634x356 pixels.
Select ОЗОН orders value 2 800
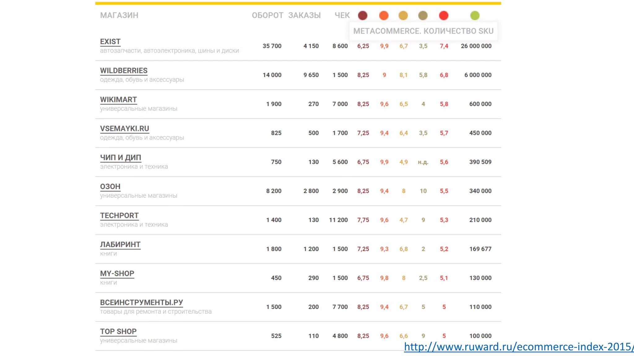[x=311, y=191]
